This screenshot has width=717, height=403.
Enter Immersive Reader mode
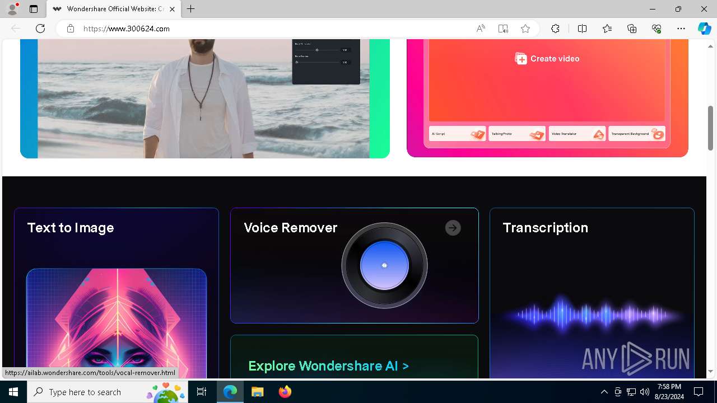[503, 29]
